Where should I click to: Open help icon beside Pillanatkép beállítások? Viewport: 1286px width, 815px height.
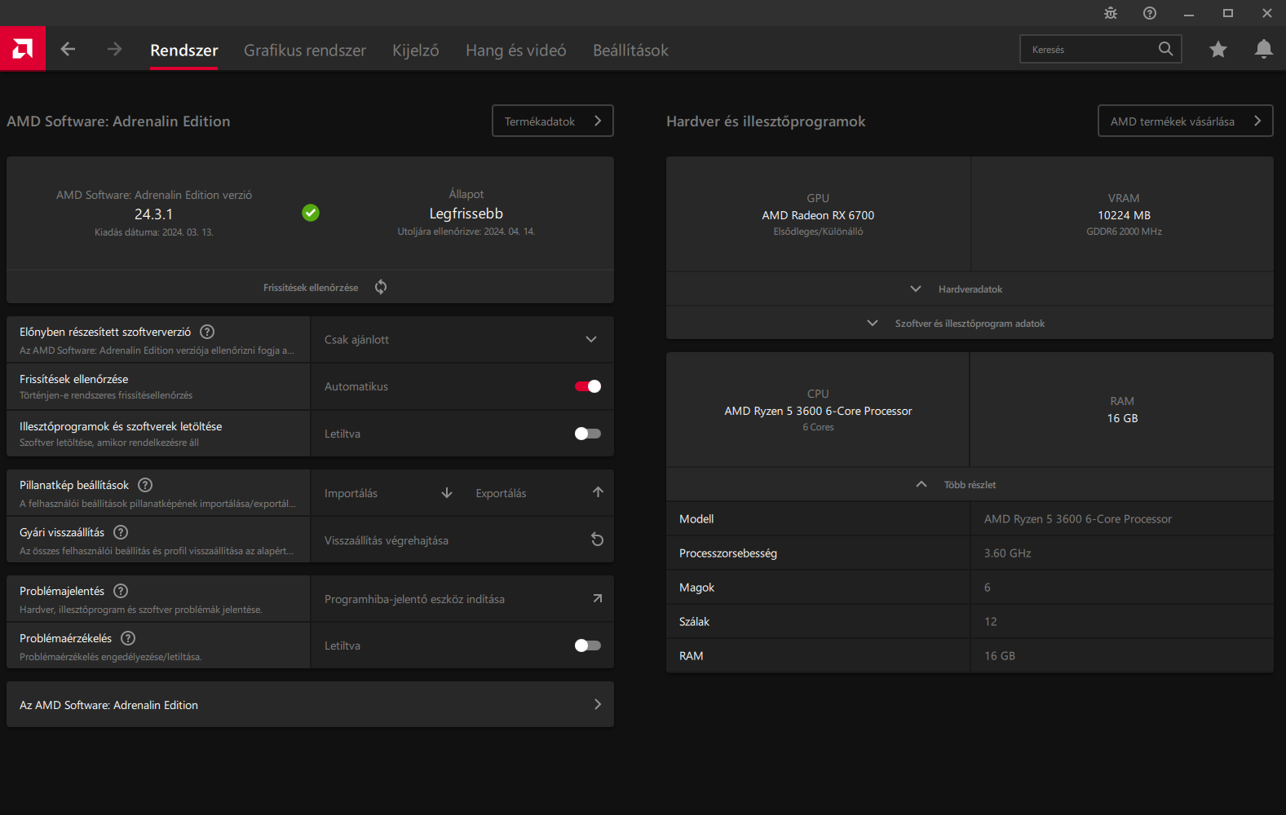click(145, 485)
